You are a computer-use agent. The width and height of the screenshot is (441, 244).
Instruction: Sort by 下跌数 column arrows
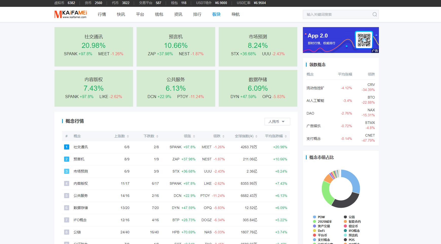click(x=157, y=136)
